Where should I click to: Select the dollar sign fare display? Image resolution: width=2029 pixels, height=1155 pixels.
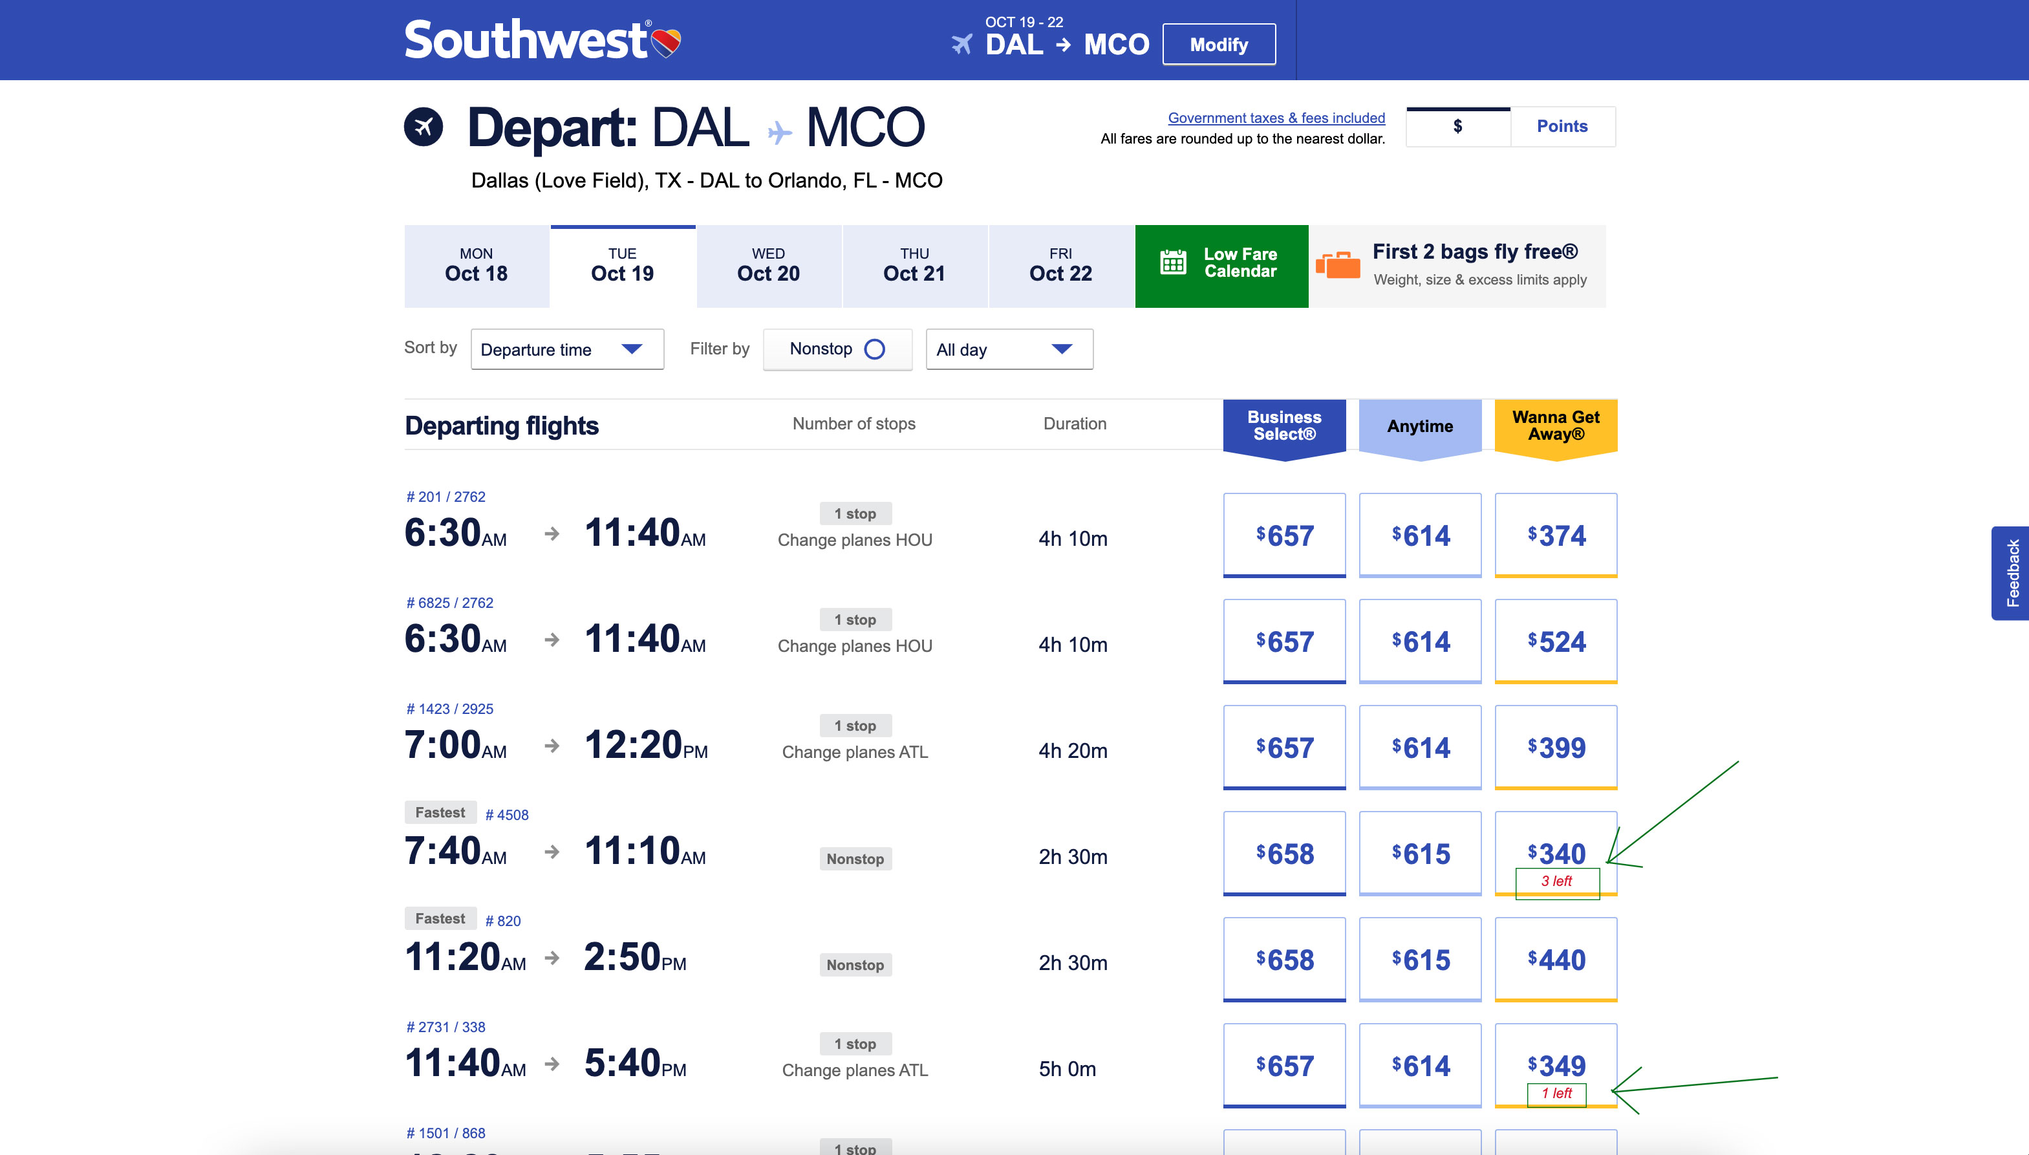1457,126
